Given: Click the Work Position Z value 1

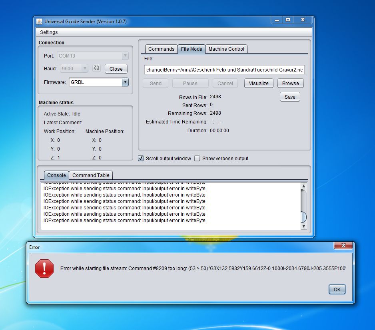Looking at the screenshot, I should pos(59,158).
